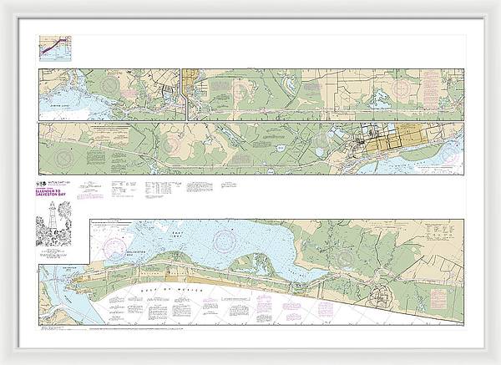Viewport: 501px width, 365px height.
Task: Click the magenta compass rose in East Bay
Action: (225, 242)
